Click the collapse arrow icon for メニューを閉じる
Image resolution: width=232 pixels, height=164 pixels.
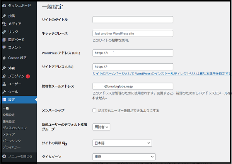[x=4, y=156]
